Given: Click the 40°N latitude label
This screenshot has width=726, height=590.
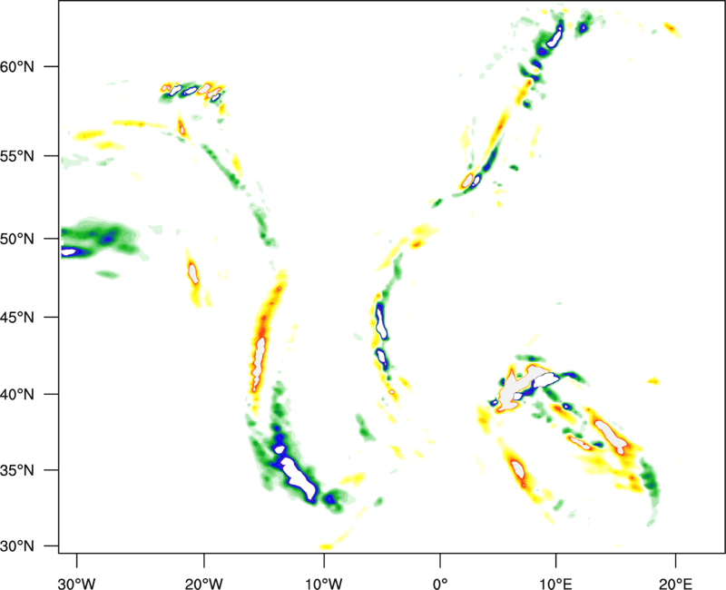Looking at the screenshot, I should coord(17,395).
